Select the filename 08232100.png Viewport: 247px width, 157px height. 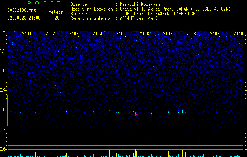click(22, 11)
